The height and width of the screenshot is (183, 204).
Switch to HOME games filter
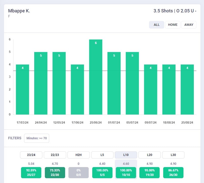173,25
